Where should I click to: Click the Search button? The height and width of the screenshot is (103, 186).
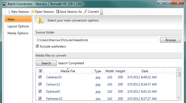click(46, 63)
